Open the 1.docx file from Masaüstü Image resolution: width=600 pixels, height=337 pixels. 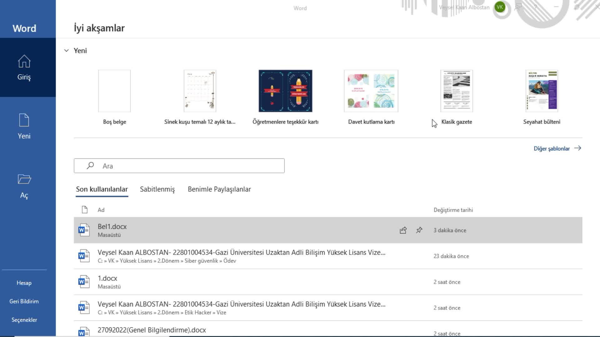coord(328,282)
